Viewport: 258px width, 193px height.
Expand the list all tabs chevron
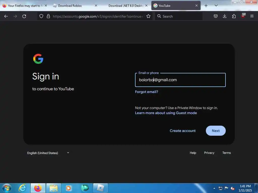pos(216,6)
